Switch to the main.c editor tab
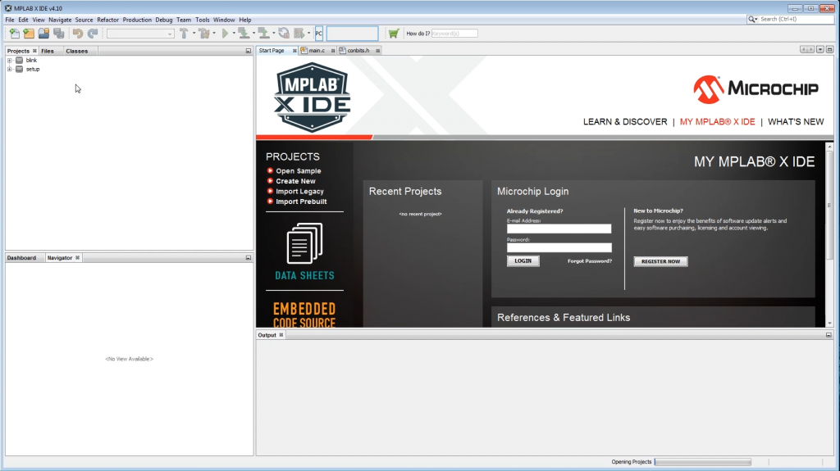 coord(317,51)
